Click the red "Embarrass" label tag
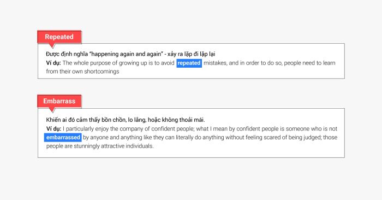The width and height of the screenshot is (382, 200). 59,101
